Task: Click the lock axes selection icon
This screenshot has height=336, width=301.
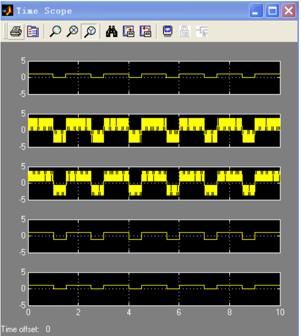Action: click(x=185, y=32)
